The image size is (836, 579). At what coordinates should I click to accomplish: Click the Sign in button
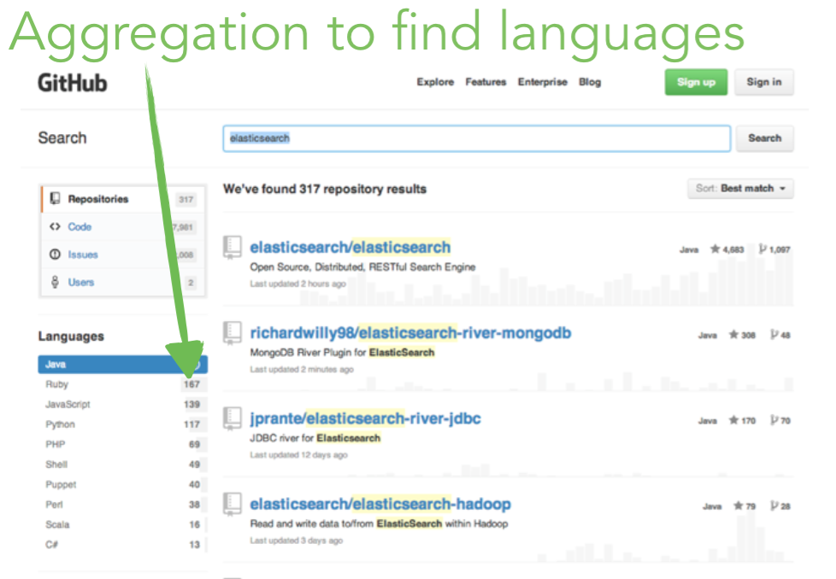763,82
